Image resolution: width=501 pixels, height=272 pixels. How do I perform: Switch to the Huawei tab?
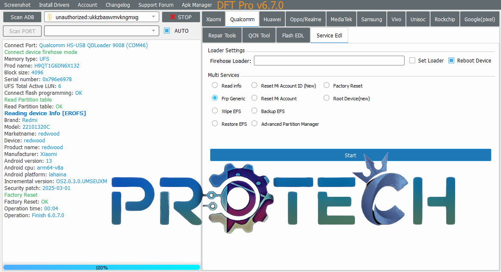[272, 19]
